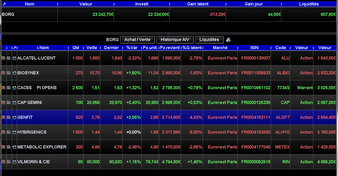Open METABOLIC EXPLORER chart icon

coord(14,147)
